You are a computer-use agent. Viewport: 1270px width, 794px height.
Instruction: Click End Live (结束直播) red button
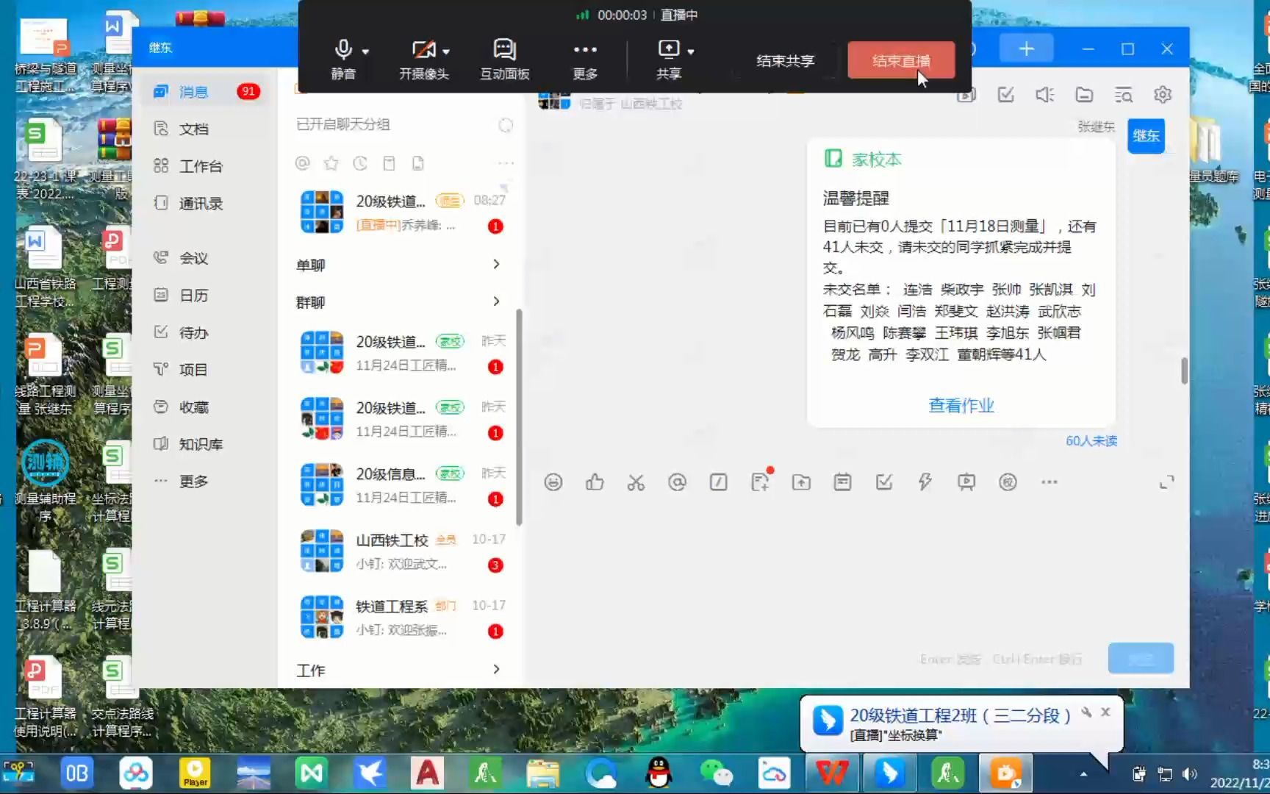[x=901, y=60]
